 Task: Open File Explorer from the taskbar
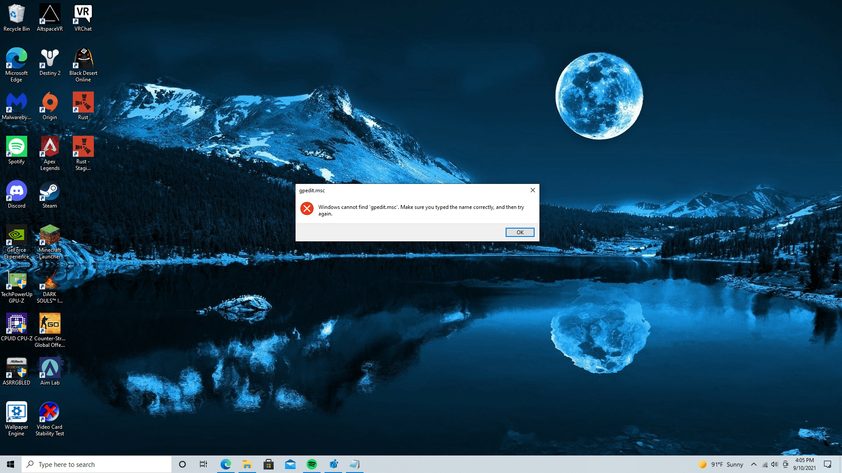click(247, 464)
